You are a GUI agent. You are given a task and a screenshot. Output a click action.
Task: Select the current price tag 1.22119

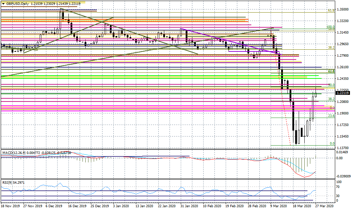click(x=343, y=93)
